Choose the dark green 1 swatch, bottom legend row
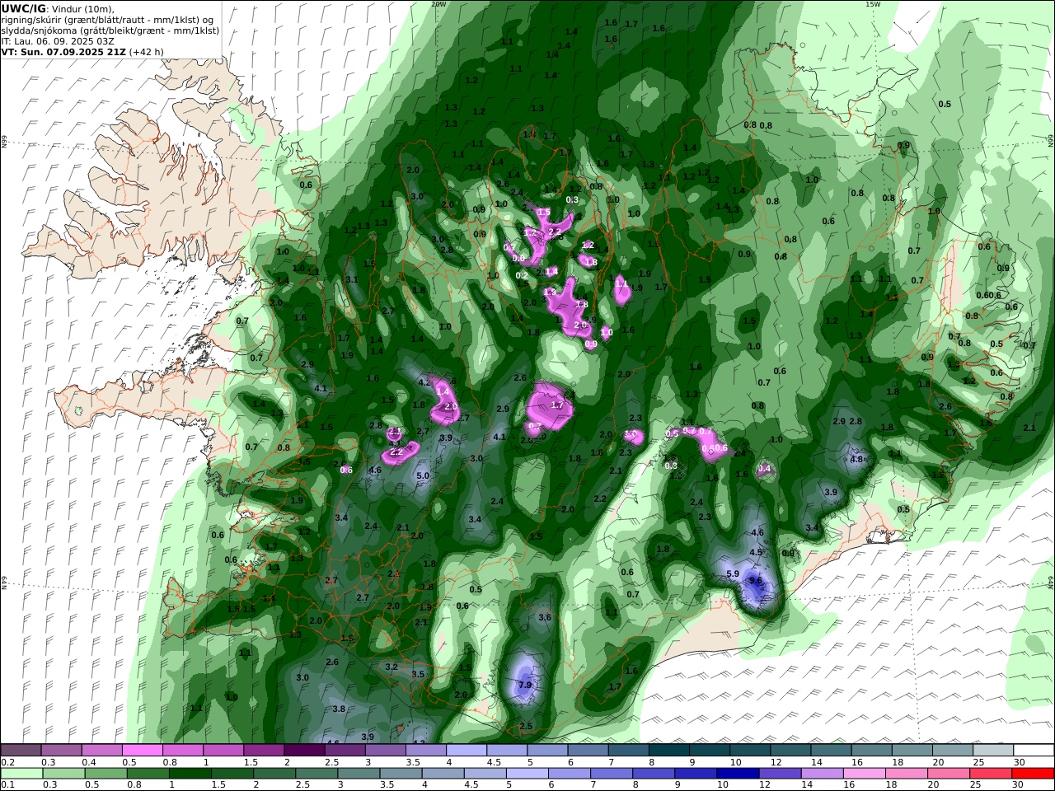 [x=190, y=774]
